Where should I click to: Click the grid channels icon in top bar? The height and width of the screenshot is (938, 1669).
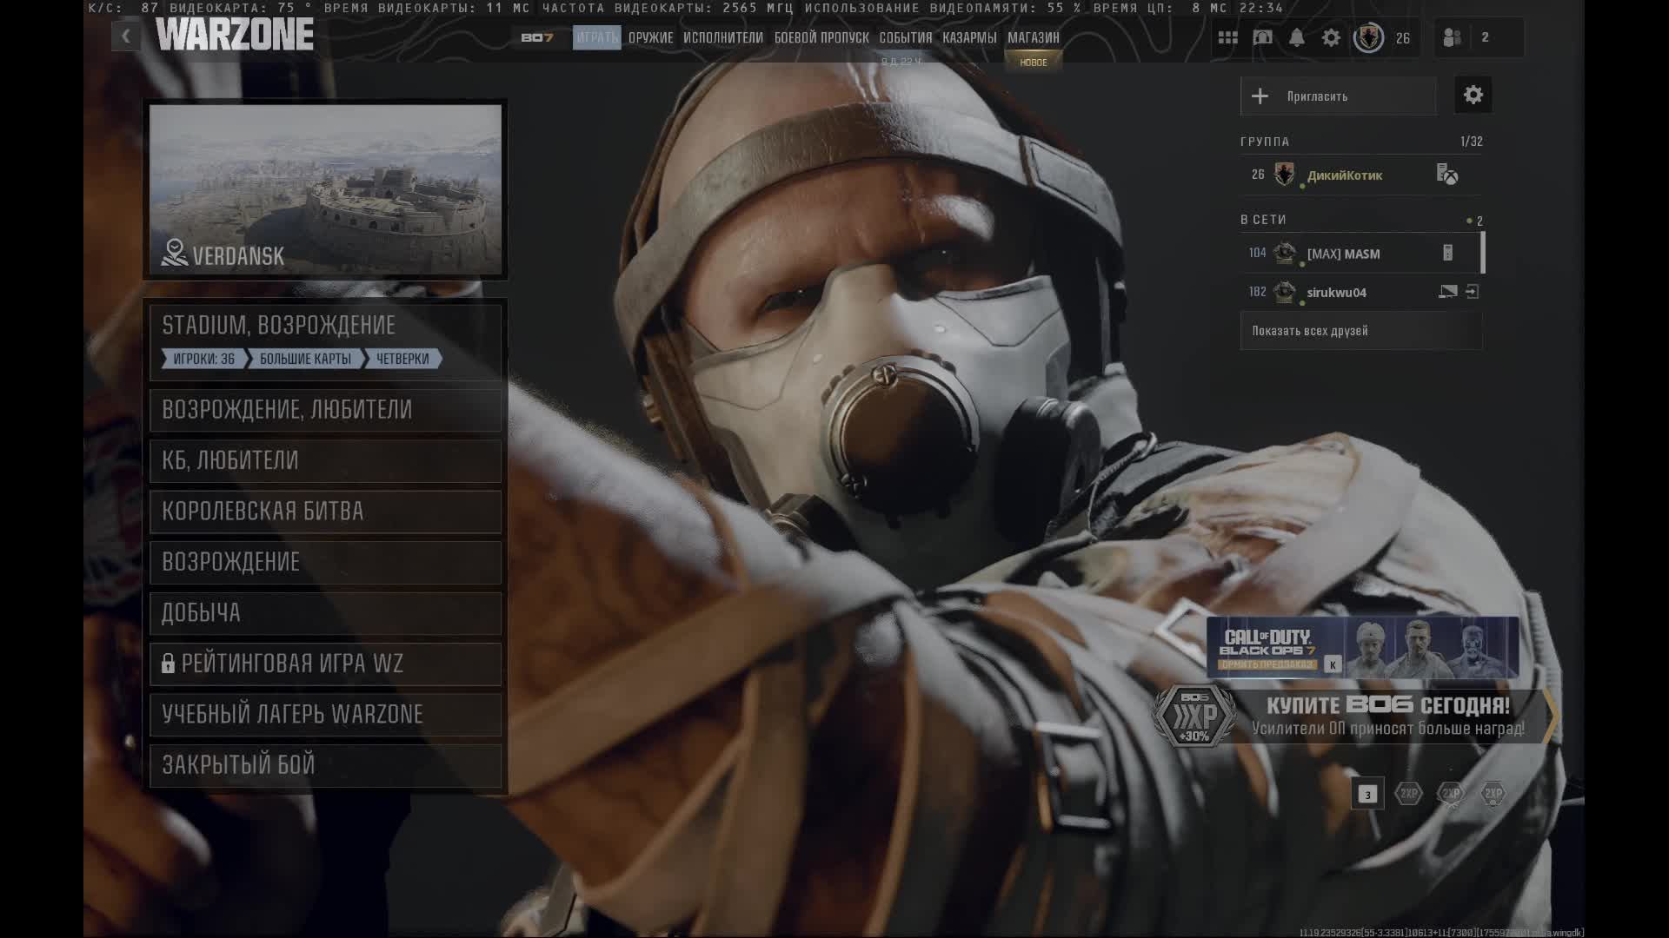click(x=1227, y=37)
